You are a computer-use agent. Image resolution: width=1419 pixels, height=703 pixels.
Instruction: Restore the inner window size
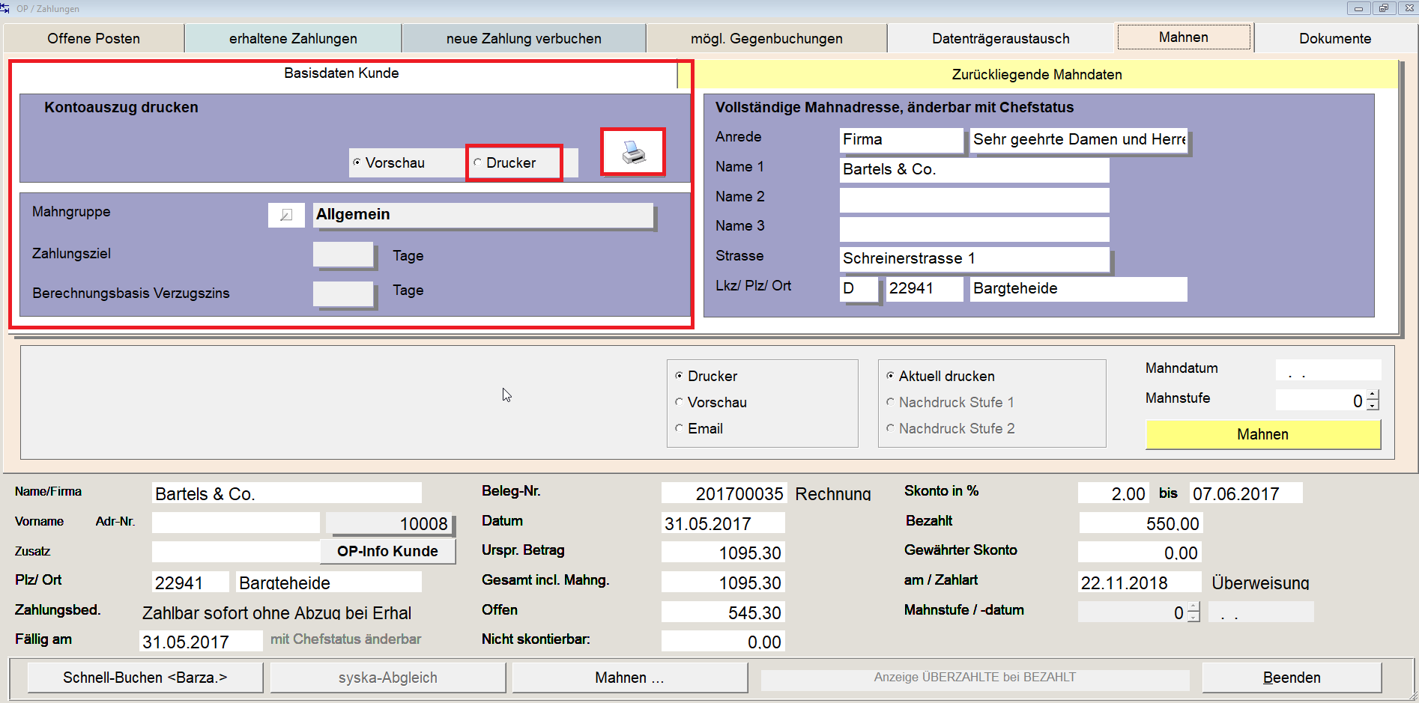click(x=1383, y=8)
